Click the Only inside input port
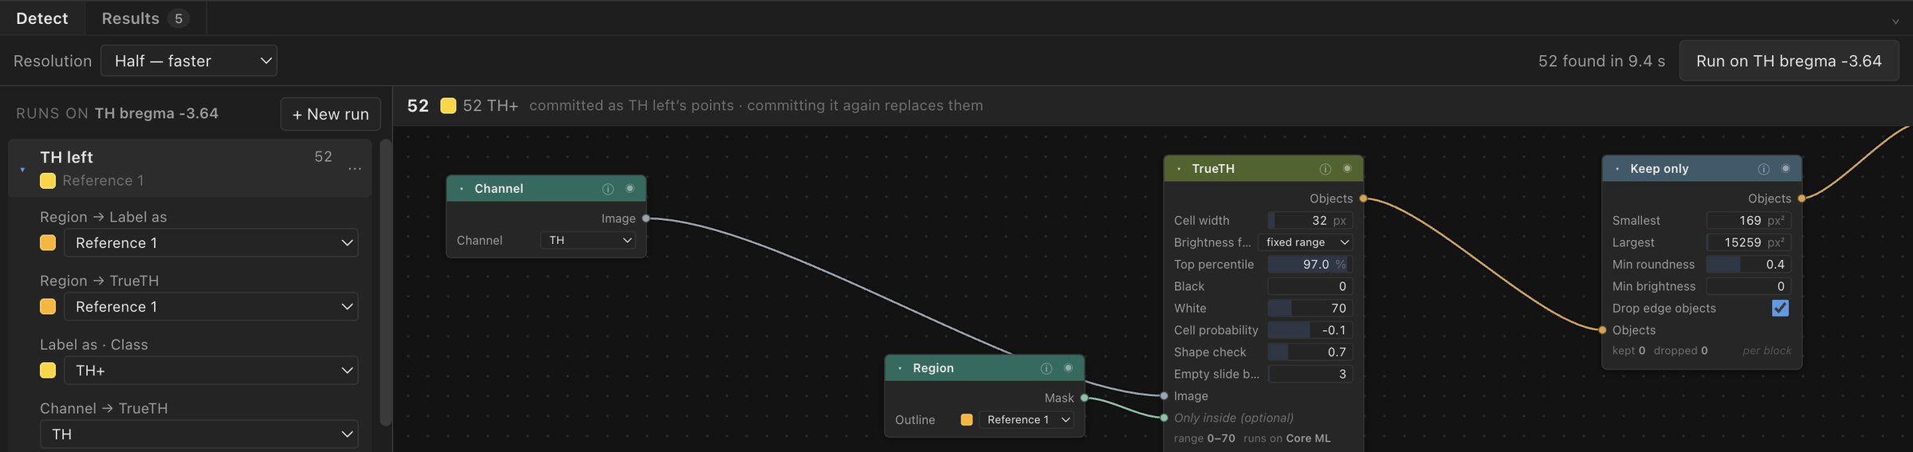 tap(1165, 418)
